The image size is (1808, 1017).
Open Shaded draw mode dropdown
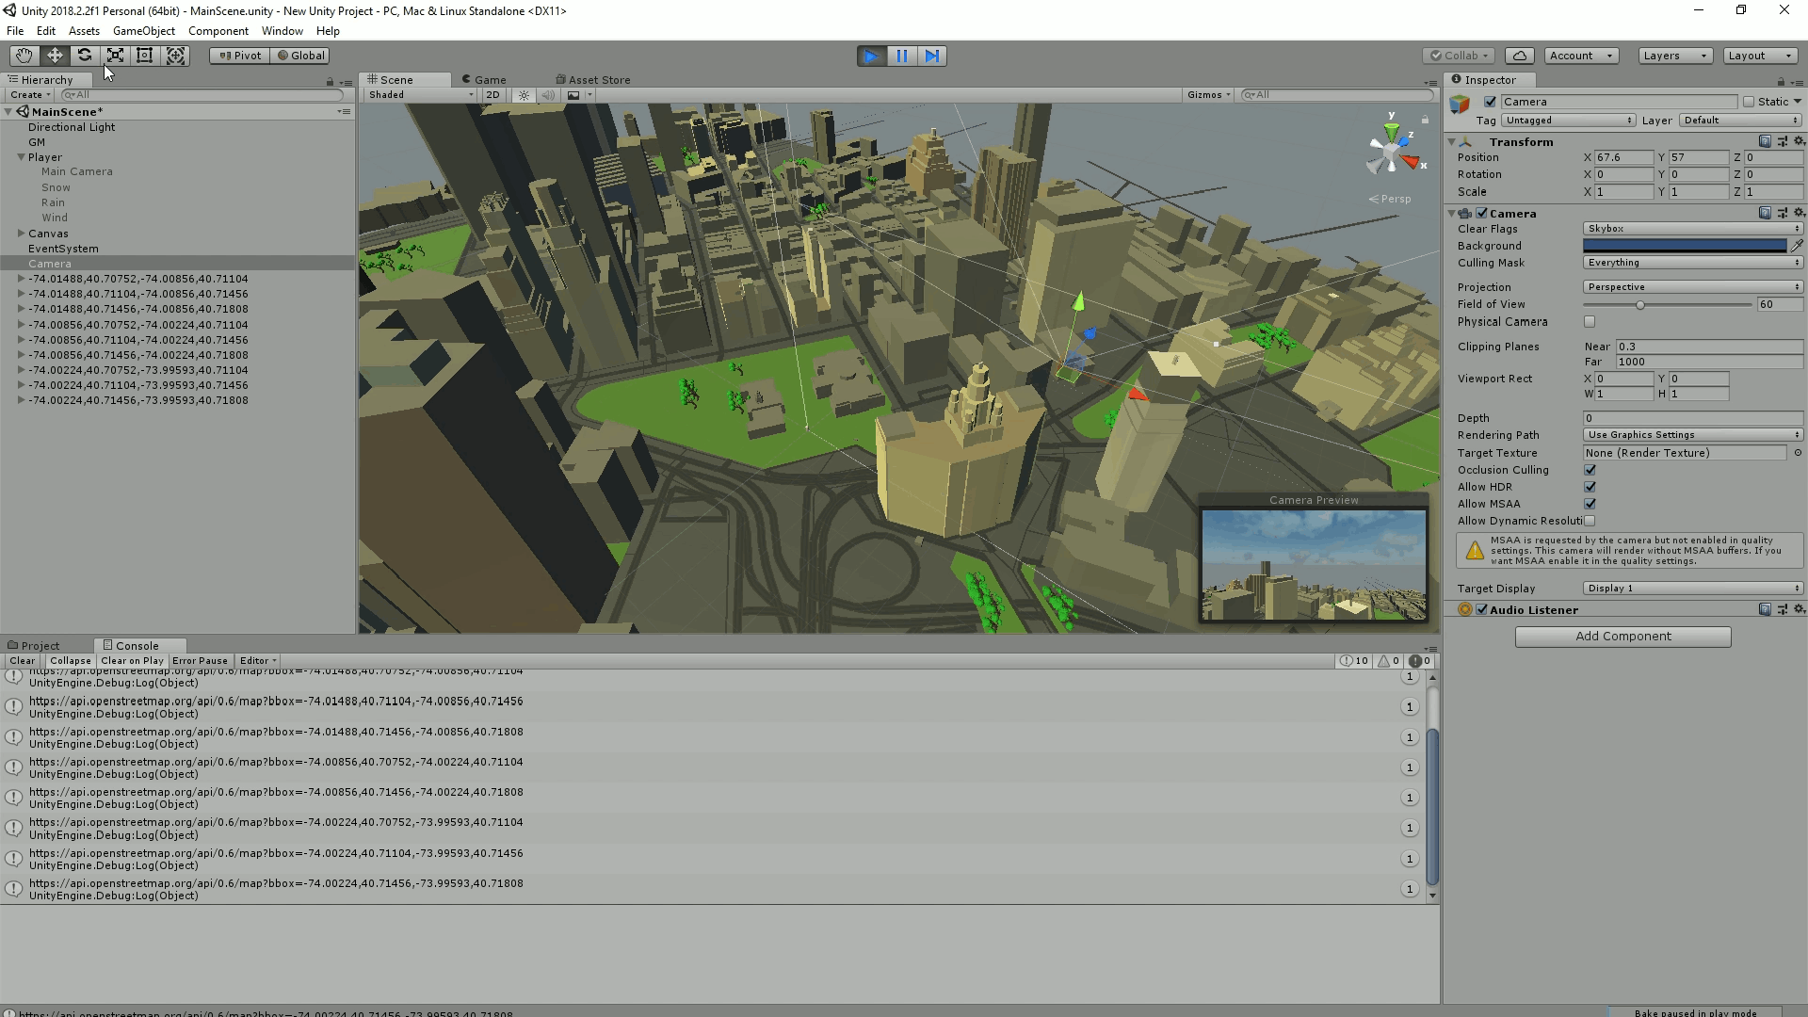tap(422, 95)
